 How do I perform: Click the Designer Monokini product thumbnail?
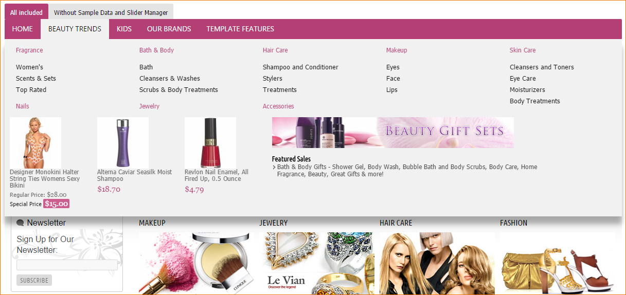tap(35, 142)
